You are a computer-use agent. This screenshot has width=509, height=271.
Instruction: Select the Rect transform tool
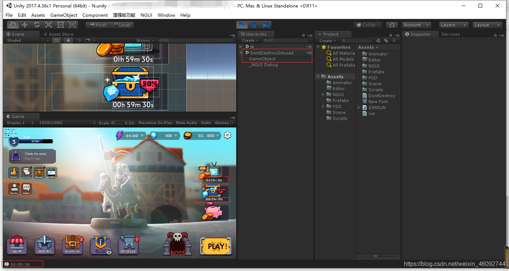[60, 25]
